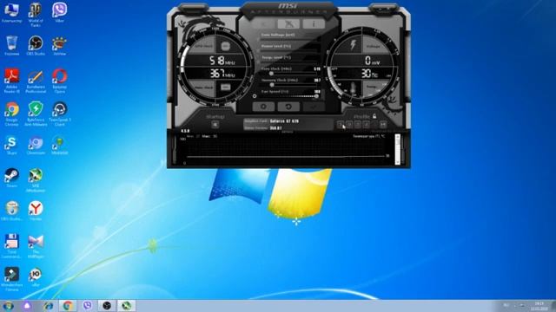This screenshot has height=312, width=556.
Task: Toggle Apply at Windows Startup button
Action: [215, 125]
